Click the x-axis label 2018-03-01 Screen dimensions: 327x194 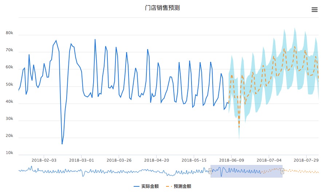click(82, 160)
